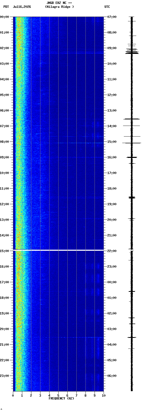Click the date Jul16,2026
The height and width of the screenshot is (412, 143).
[x=22, y=7]
